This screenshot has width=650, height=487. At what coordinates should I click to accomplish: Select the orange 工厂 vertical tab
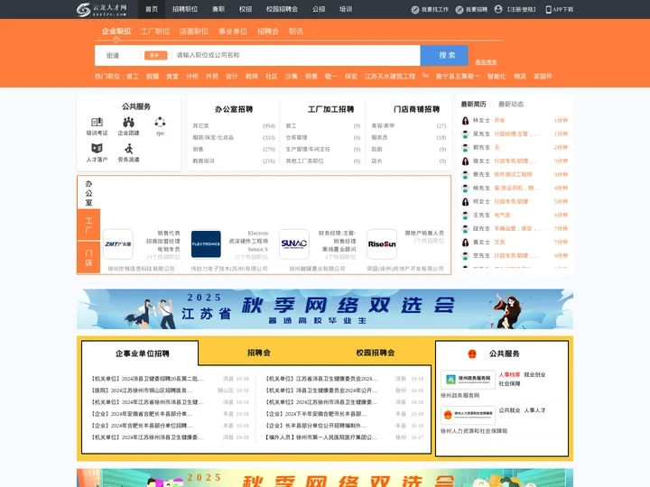88,225
